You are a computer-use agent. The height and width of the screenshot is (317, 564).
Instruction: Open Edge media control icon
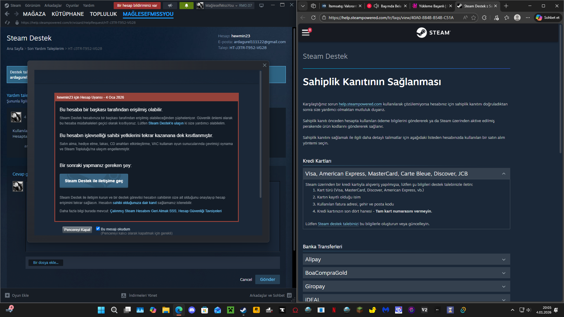pyautogui.click(x=496, y=18)
